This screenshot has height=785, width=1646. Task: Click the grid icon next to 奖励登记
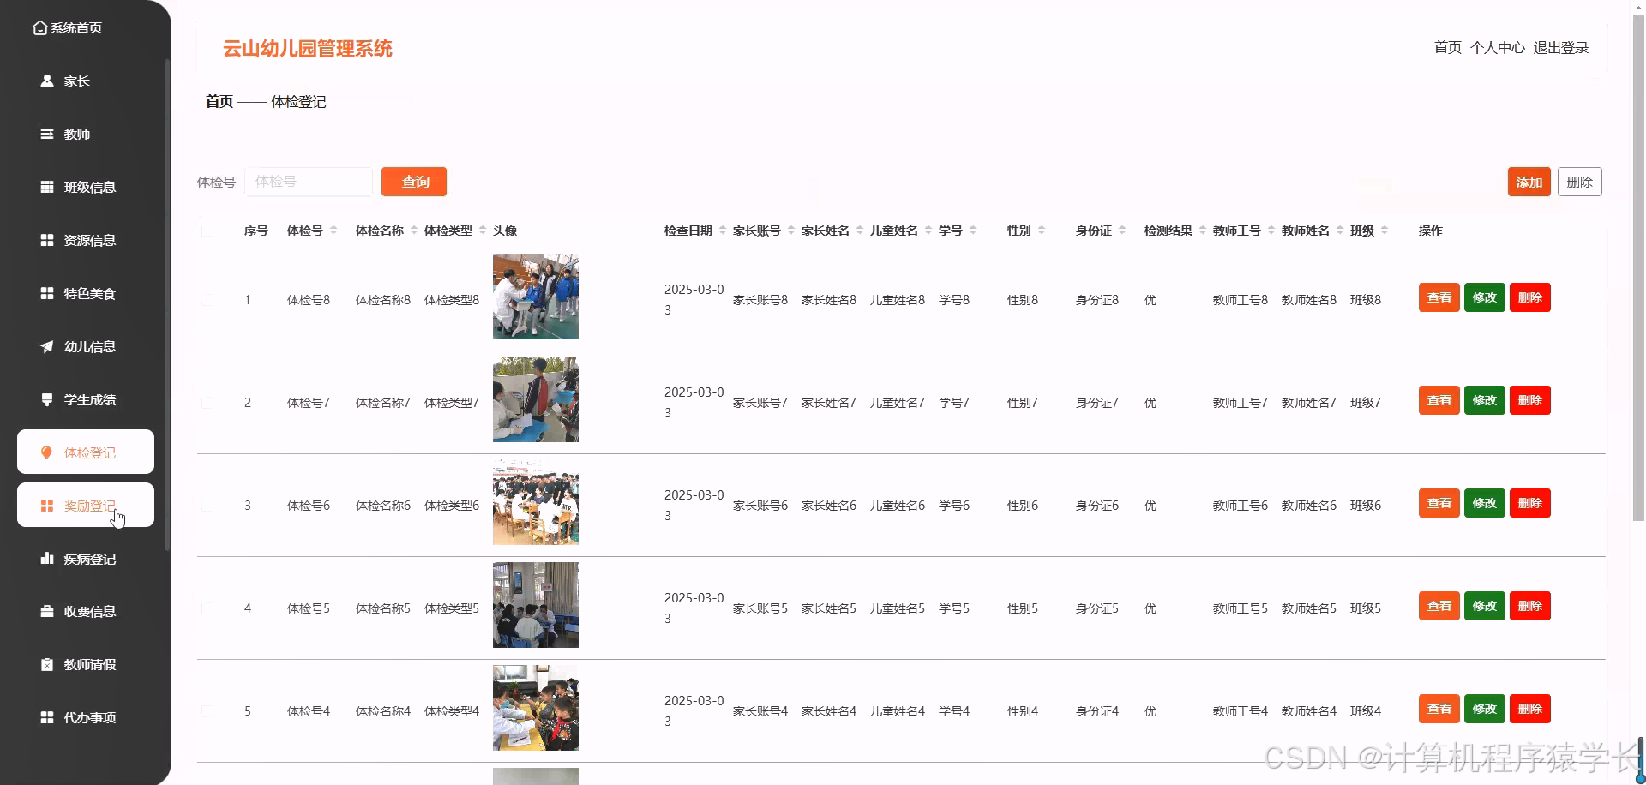click(47, 506)
